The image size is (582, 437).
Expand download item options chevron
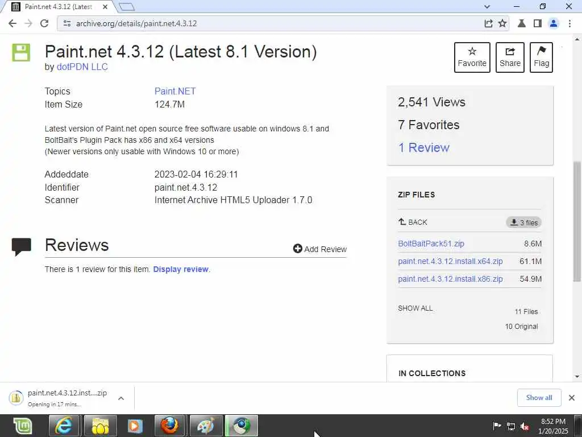point(121,398)
